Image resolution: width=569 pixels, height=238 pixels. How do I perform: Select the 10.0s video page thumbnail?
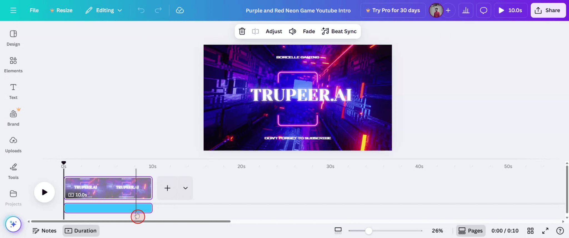tap(108, 188)
